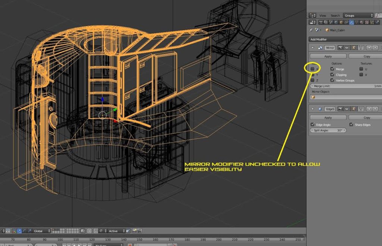Apply the Mirror modifier
This screenshot has height=246, width=382.
coord(328,56)
